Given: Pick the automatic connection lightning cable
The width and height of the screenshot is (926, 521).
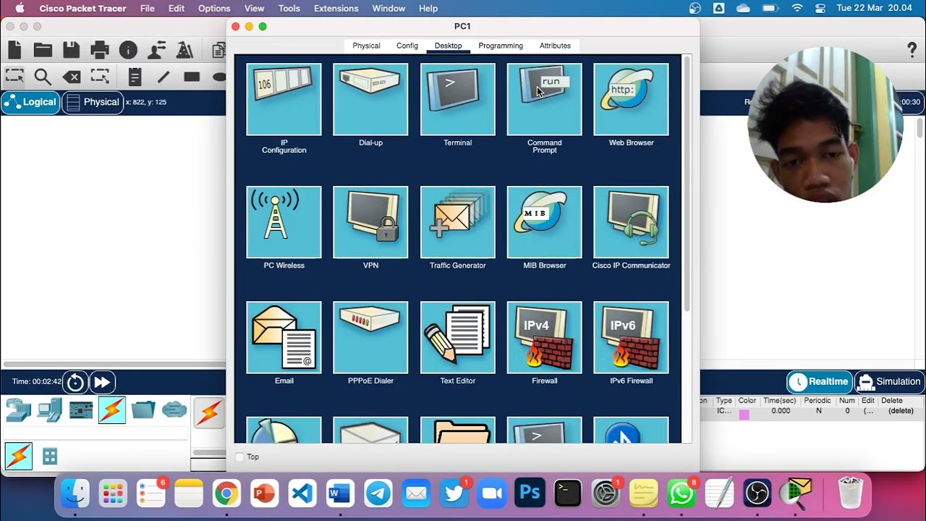Looking at the screenshot, I should coord(208,413).
